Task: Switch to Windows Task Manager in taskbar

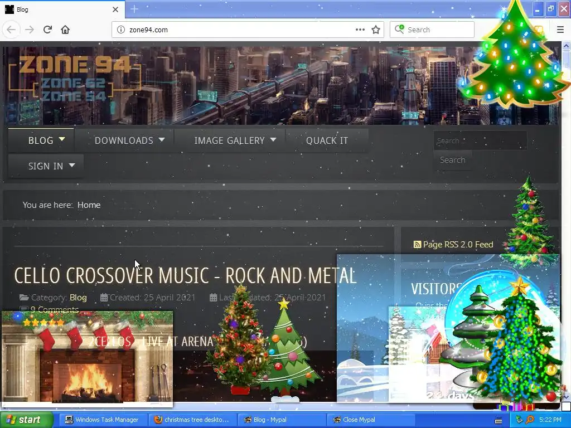Action: click(103, 420)
